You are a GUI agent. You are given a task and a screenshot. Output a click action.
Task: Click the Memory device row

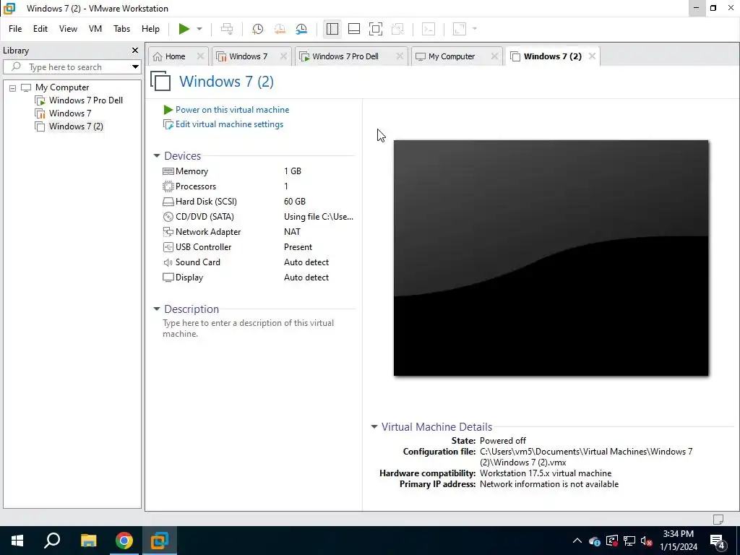coord(258,171)
